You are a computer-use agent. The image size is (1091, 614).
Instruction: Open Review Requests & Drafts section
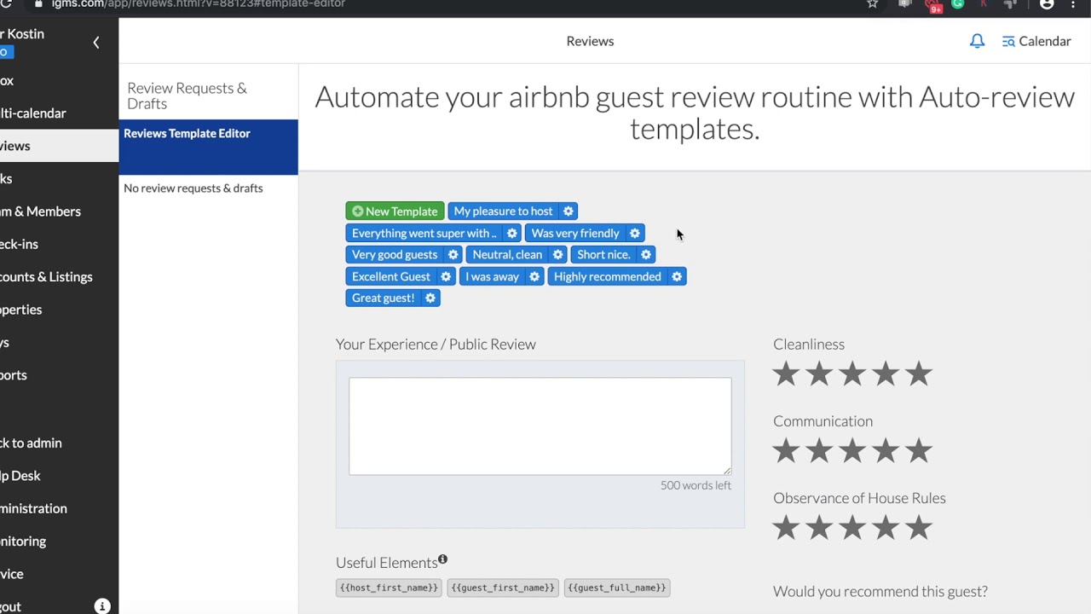pyautogui.click(x=187, y=96)
